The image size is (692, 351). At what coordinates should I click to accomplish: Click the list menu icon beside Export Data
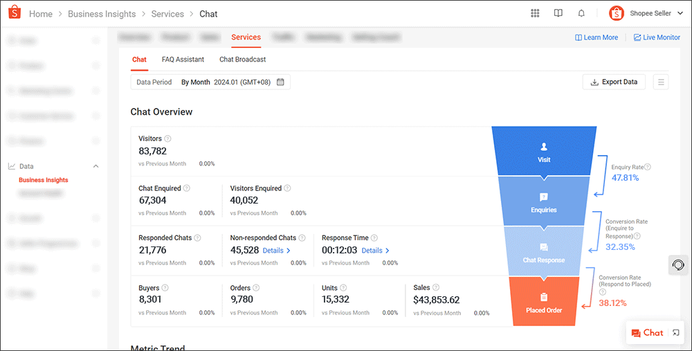[x=661, y=82]
